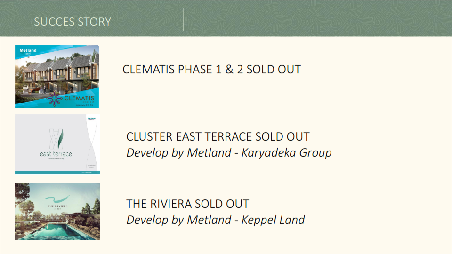The height and width of the screenshot is (254, 452).
Task: Select the THE RIVIERA SOLD OUT heading
Action: (x=187, y=204)
